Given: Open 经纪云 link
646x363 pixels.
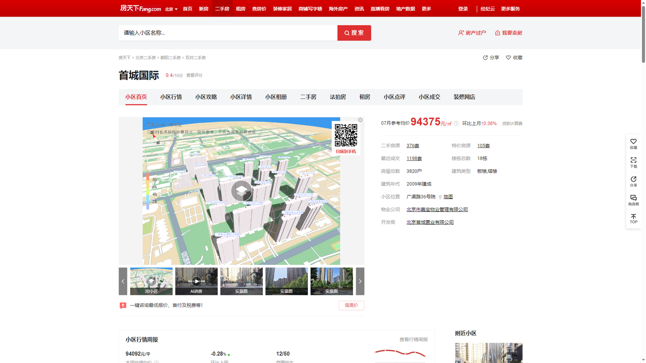Looking at the screenshot, I should [x=488, y=9].
